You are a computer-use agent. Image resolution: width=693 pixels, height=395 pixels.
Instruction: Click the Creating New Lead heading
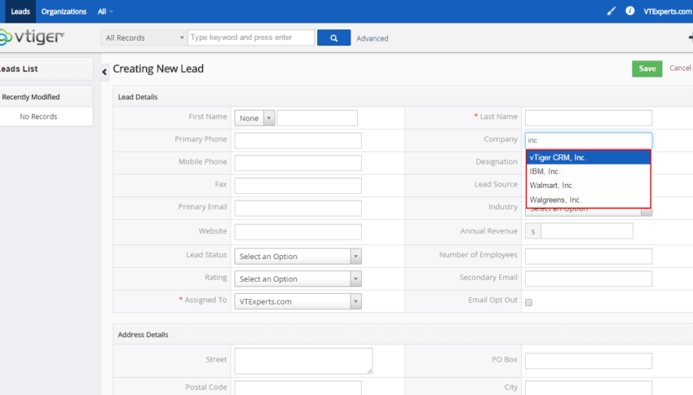coord(158,69)
